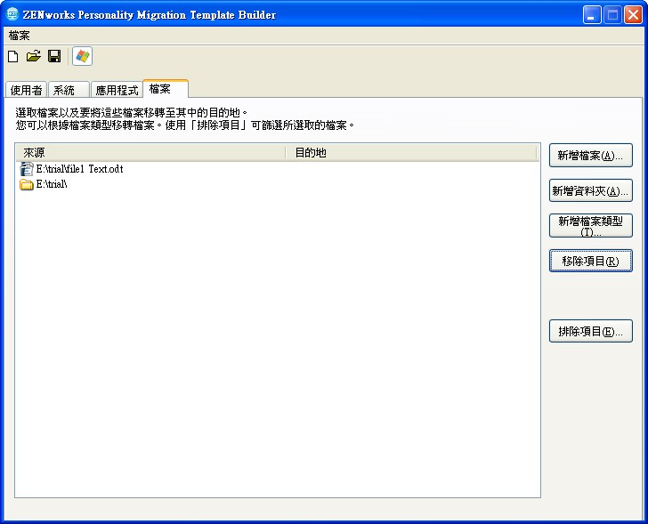648x524 pixels.
Task: Click the 移除項目(R) button
Action: (x=590, y=261)
